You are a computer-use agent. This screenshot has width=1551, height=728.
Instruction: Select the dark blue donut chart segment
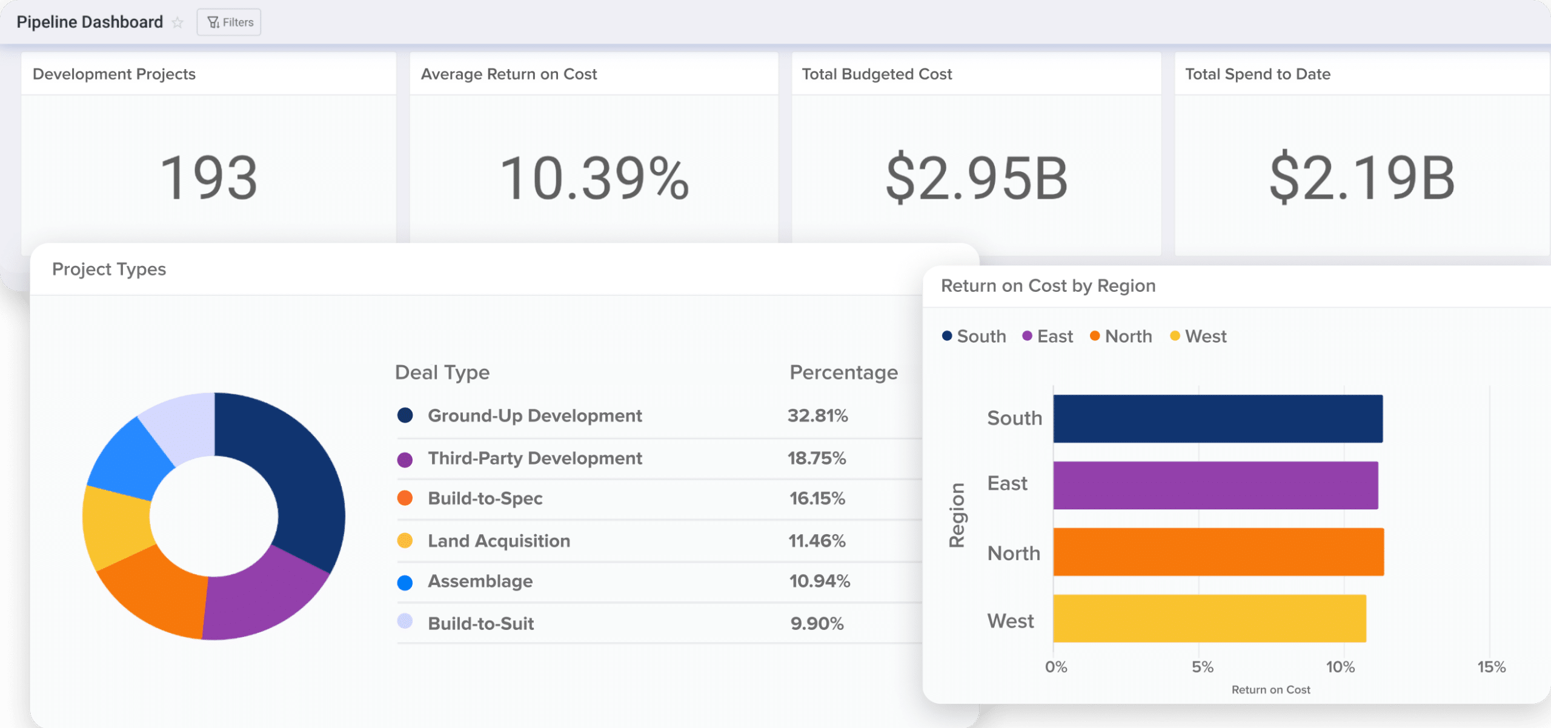pos(303,472)
